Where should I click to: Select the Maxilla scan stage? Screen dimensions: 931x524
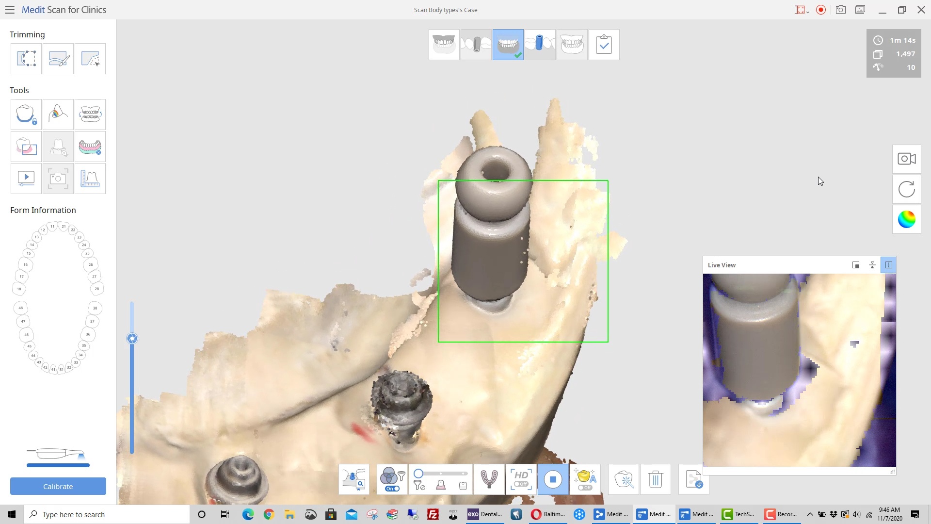(x=444, y=45)
